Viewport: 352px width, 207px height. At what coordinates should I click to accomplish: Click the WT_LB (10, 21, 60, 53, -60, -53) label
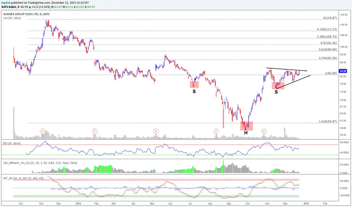pos(23,178)
